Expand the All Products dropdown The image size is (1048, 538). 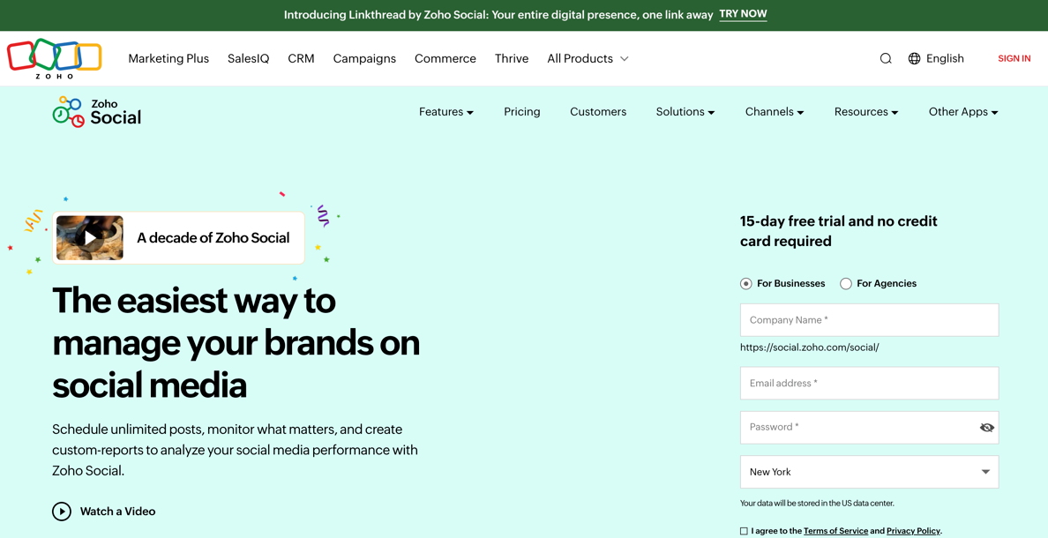[588, 58]
